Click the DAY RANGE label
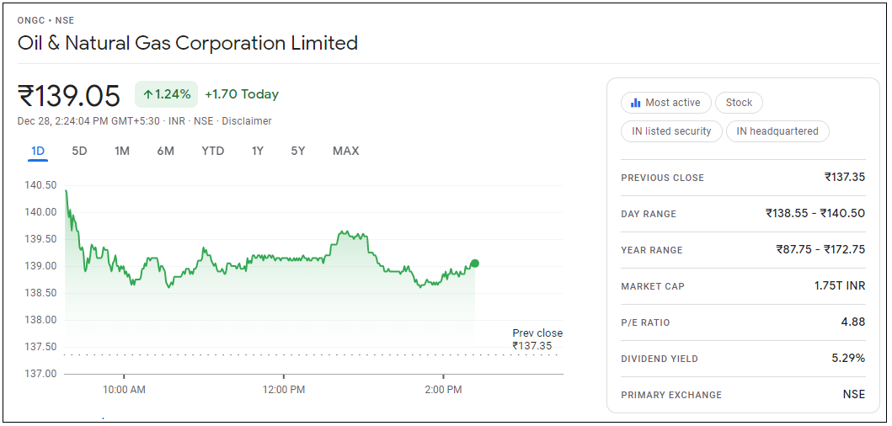The width and height of the screenshot is (892, 426). pyautogui.click(x=649, y=215)
